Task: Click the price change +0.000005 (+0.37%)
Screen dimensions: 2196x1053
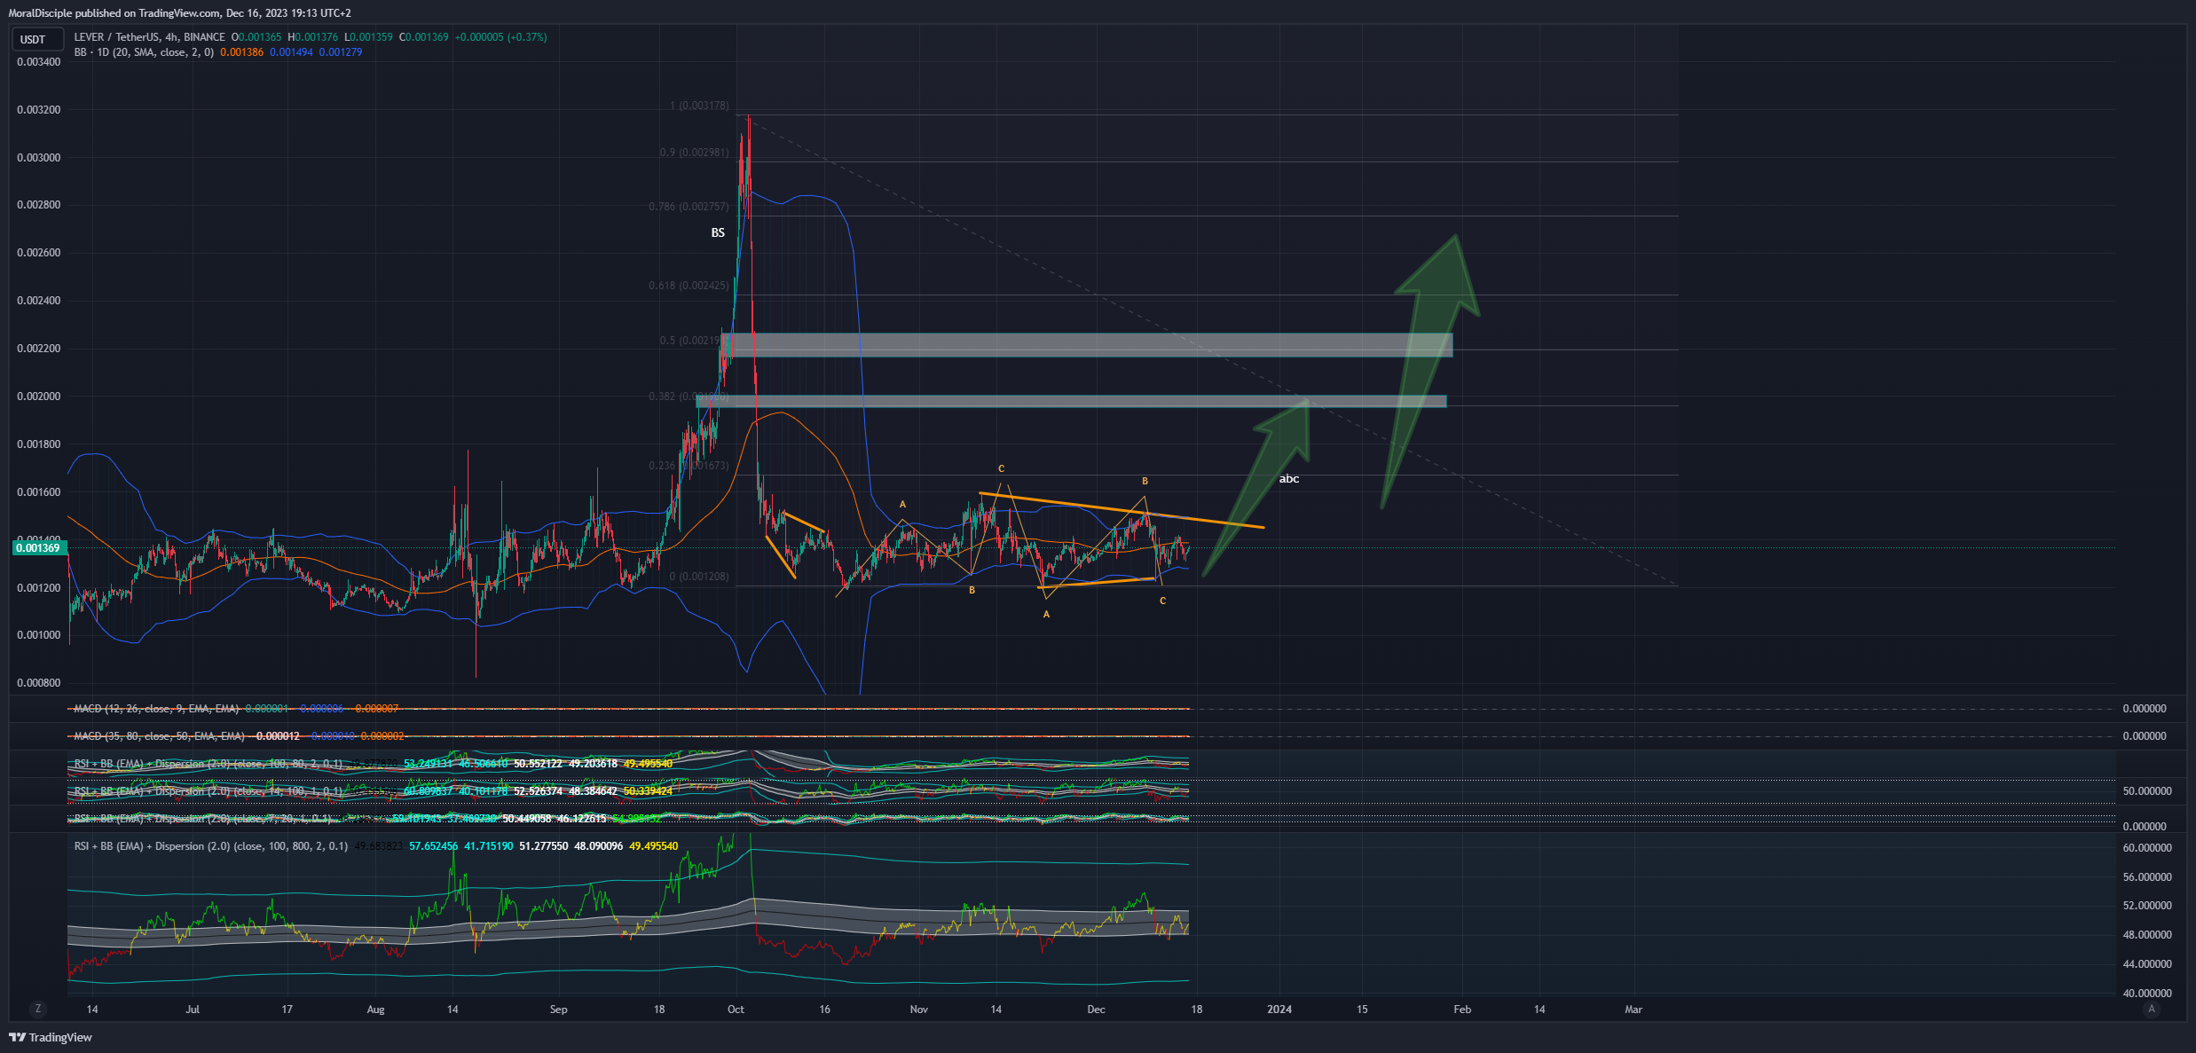Action: [x=500, y=37]
